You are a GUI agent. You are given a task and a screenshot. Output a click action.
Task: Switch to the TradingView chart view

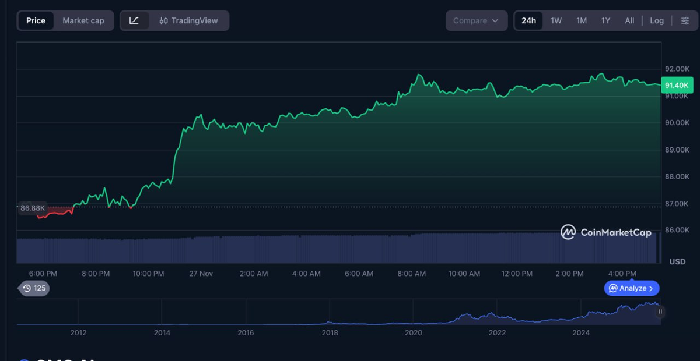click(x=188, y=20)
